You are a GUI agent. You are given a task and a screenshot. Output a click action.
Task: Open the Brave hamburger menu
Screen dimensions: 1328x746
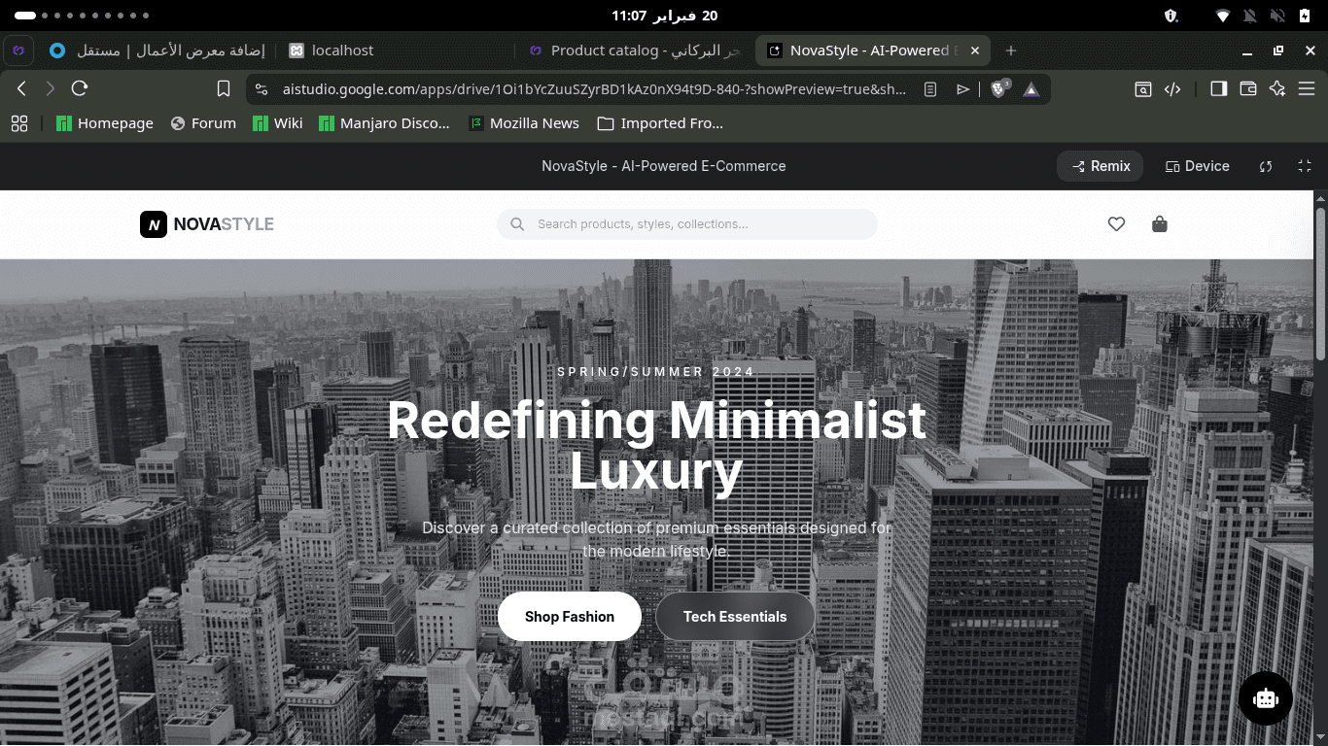(x=1308, y=88)
